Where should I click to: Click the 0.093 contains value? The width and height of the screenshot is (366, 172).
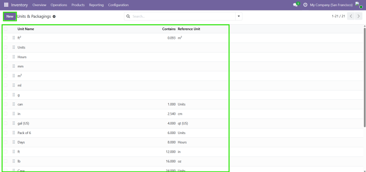tap(171, 38)
